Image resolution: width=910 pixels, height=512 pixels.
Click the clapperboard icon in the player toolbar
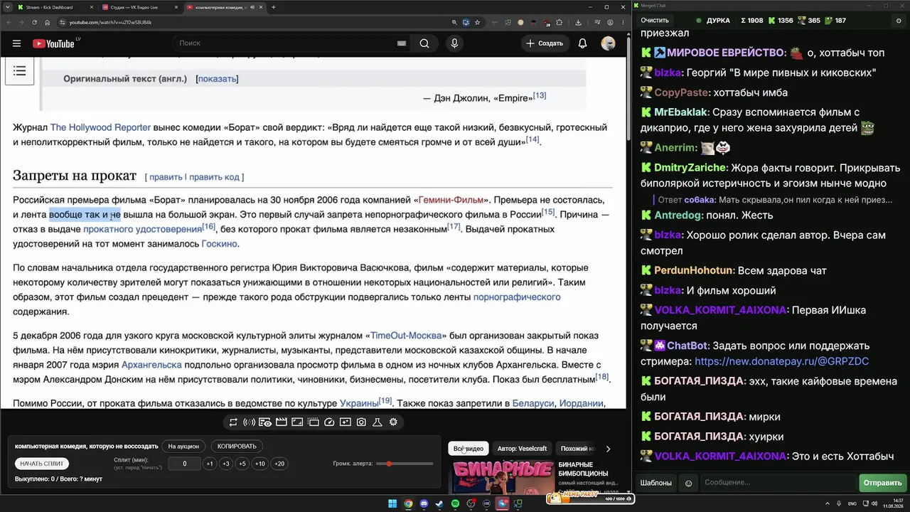click(281, 422)
